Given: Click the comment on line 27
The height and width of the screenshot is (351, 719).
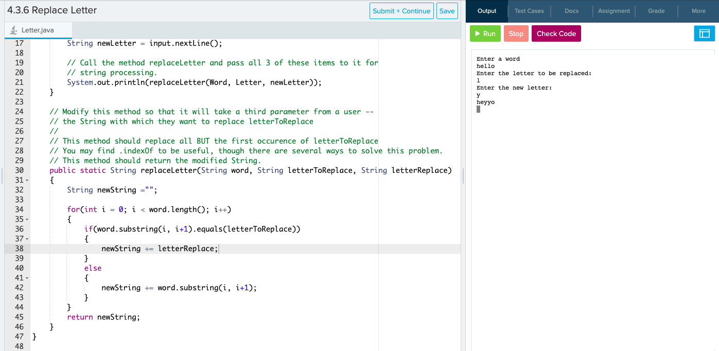Looking at the screenshot, I should point(214,141).
